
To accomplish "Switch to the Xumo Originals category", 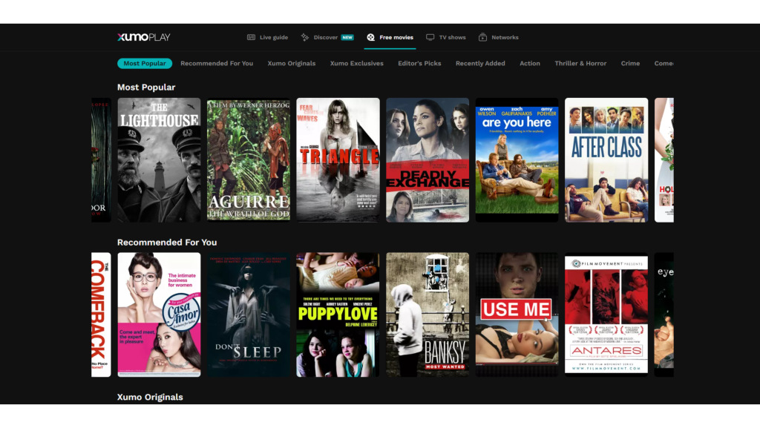I will [291, 64].
